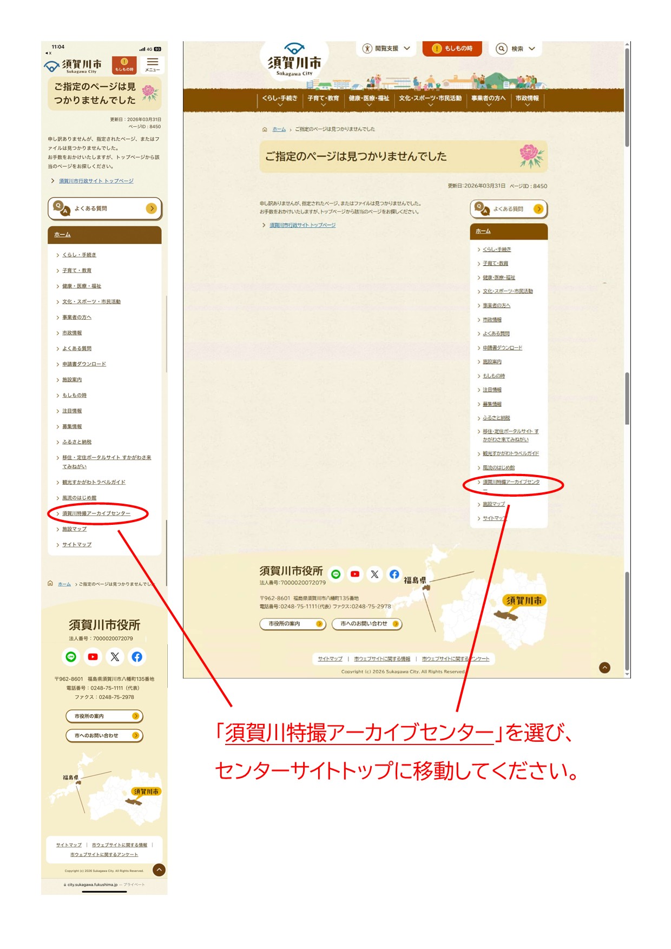Image resolution: width=671 pixels, height=949 pixels.
Task: Open 申請書ダウンロード link in mobile list
Action: pyautogui.click(x=84, y=364)
